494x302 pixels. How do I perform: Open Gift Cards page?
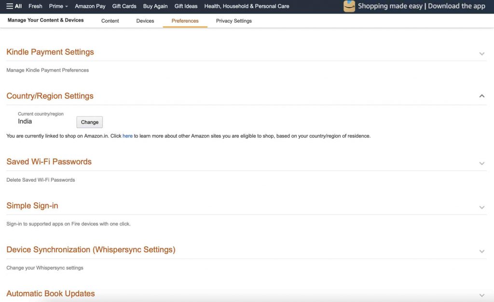pyautogui.click(x=124, y=6)
